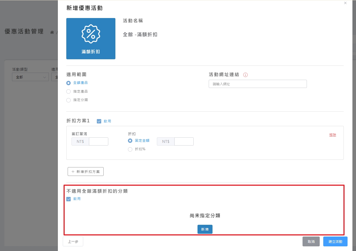Viewport: 356px width, 251px height.
Task: Focus the 當訂單滿 NT$ amount field
Action: coord(98,141)
